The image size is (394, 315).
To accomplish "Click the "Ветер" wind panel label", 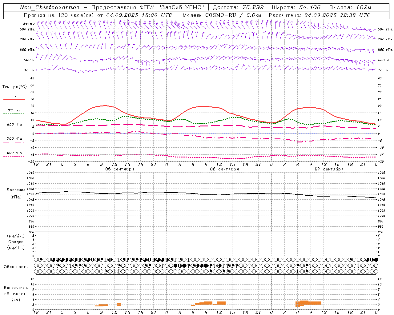I will 29,23.
